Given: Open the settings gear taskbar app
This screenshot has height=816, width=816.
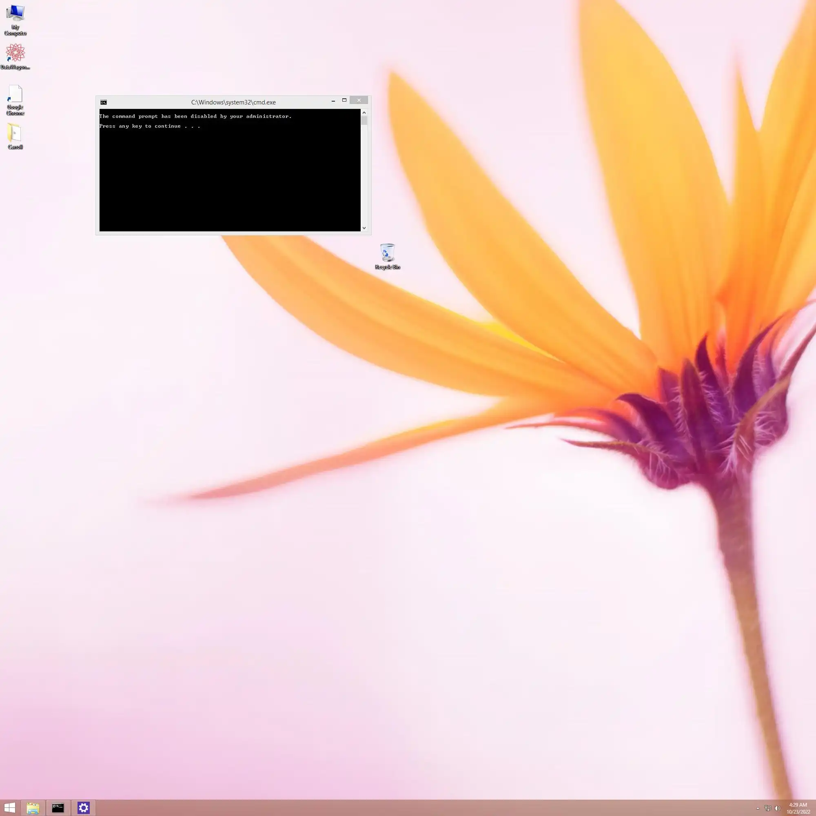Looking at the screenshot, I should tap(83, 807).
